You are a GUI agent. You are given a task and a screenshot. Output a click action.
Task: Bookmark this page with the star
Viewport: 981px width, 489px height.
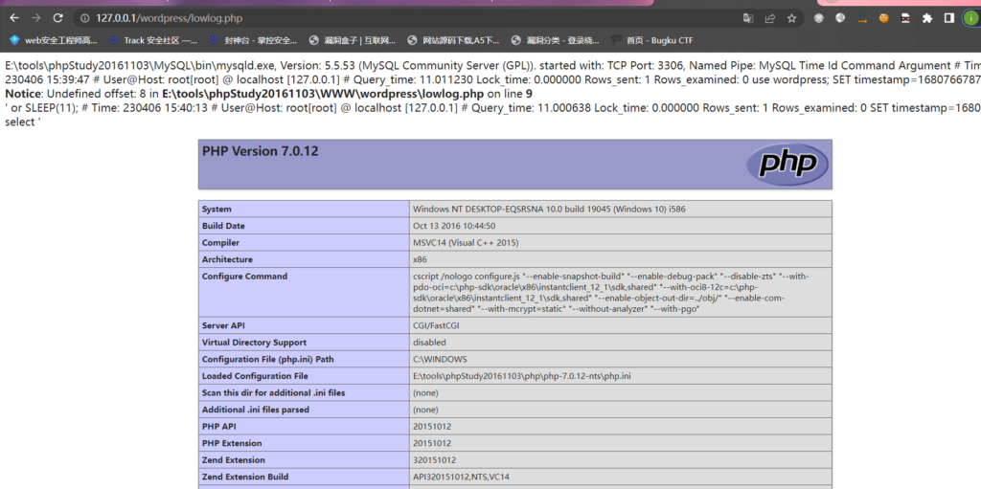(792, 18)
